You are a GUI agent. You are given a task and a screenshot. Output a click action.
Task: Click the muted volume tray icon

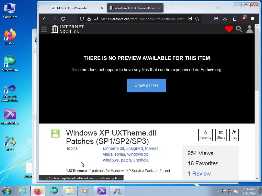point(236,191)
